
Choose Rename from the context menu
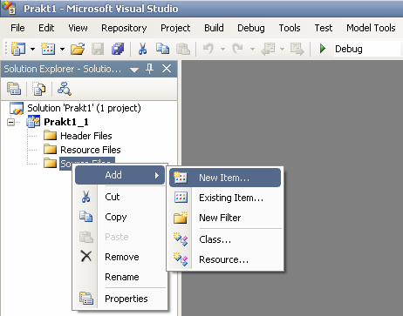(120, 277)
